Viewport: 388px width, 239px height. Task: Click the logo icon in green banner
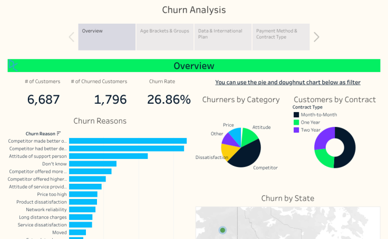13,66
